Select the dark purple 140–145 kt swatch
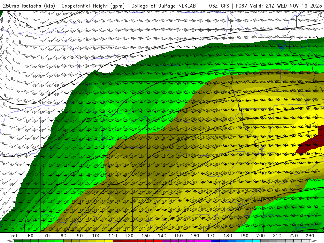Viewport: 324px width, 243px height. [166, 241]
